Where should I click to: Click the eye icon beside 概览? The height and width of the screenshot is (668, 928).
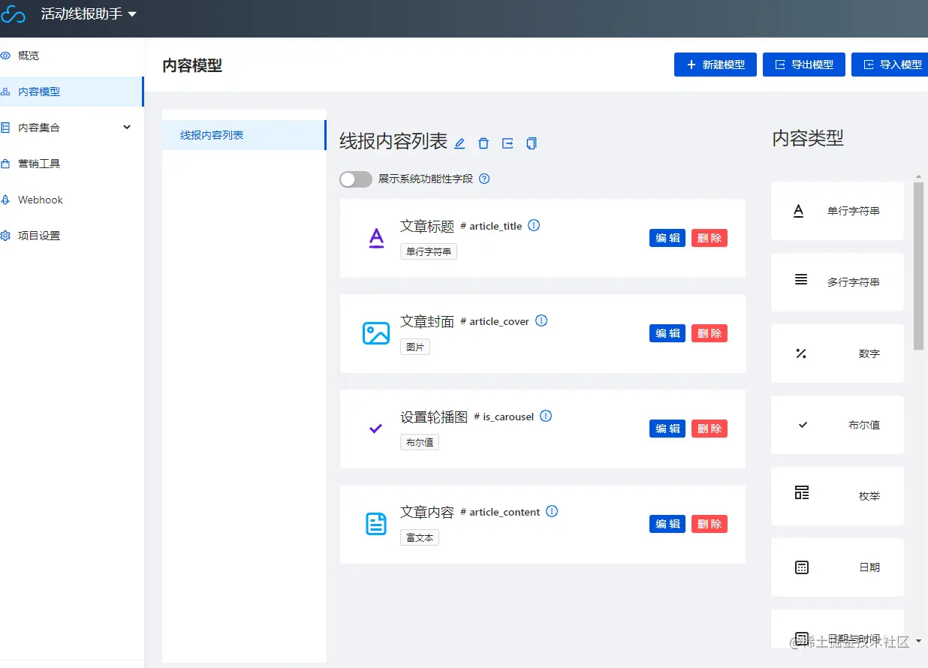[5, 56]
